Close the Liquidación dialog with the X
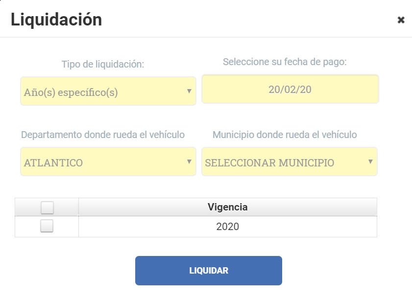The image size is (412, 301). click(x=402, y=21)
